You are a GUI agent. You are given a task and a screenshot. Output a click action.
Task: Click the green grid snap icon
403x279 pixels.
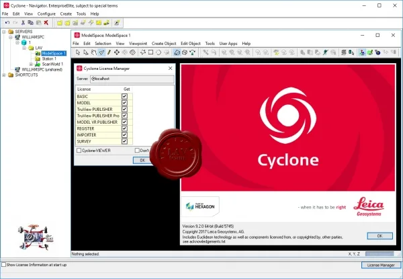tap(370, 52)
